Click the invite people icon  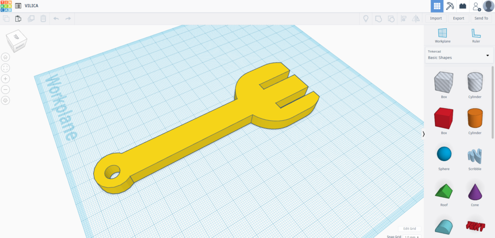point(476,6)
